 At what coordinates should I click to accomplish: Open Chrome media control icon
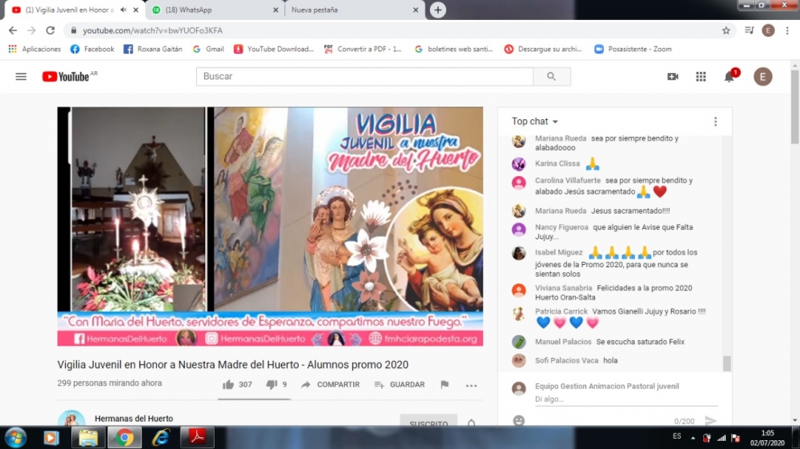[749, 30]
